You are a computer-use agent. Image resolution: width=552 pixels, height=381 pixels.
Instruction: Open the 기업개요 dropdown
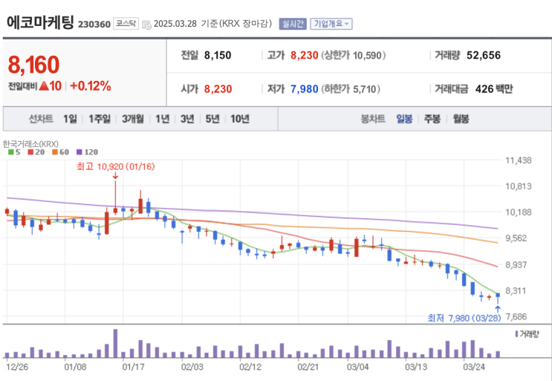pos(331,24)
